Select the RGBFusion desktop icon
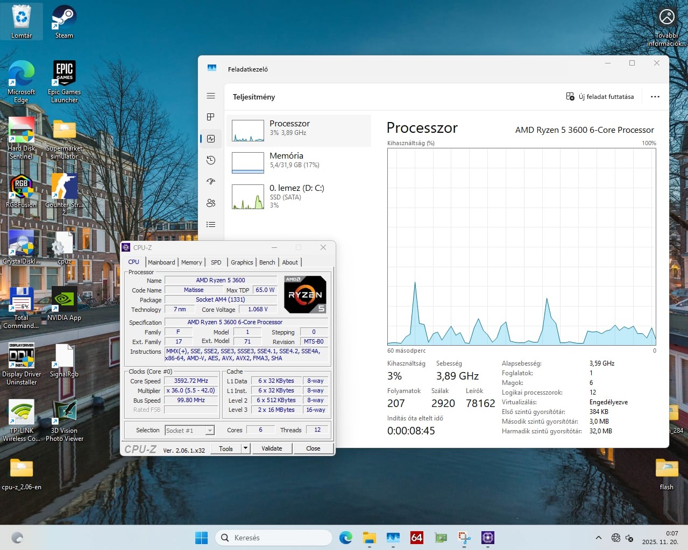 [x=22, y=191]
